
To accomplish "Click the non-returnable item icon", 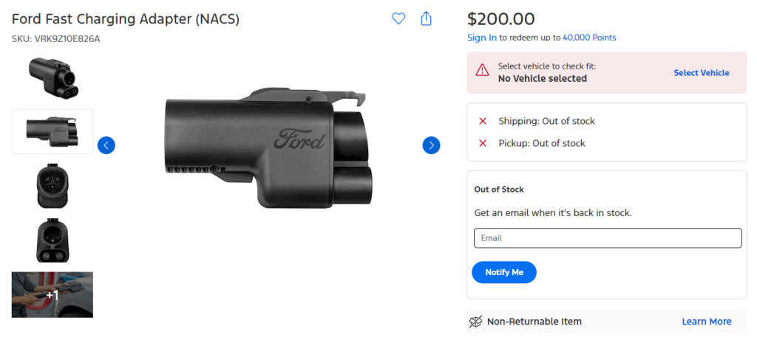I will click(476, 322).
